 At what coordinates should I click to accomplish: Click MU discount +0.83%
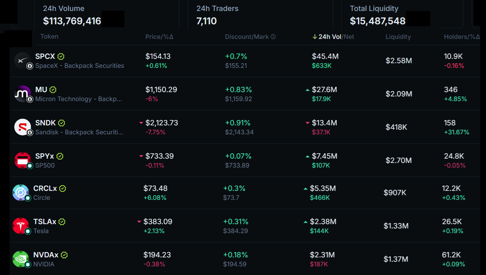pos(239,90)
